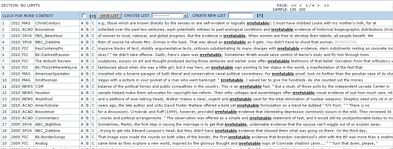Open help [?] beside the select-all checkbox
Viewport: 393px width, 149px height.
click(x=93, y=16)
